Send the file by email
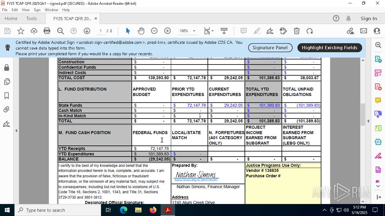Screen dimensions: 385x216 tap(364, 31)
